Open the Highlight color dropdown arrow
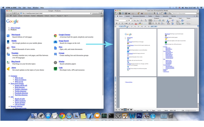The height and width of the screenshot is (127, 204). pos(142,23)
